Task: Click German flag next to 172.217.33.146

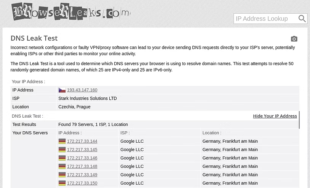Action: 62,158
